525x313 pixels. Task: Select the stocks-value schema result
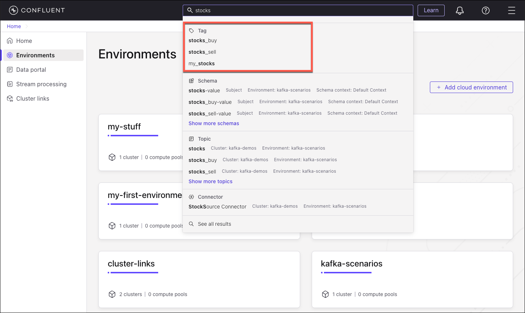tap(204, 91)
